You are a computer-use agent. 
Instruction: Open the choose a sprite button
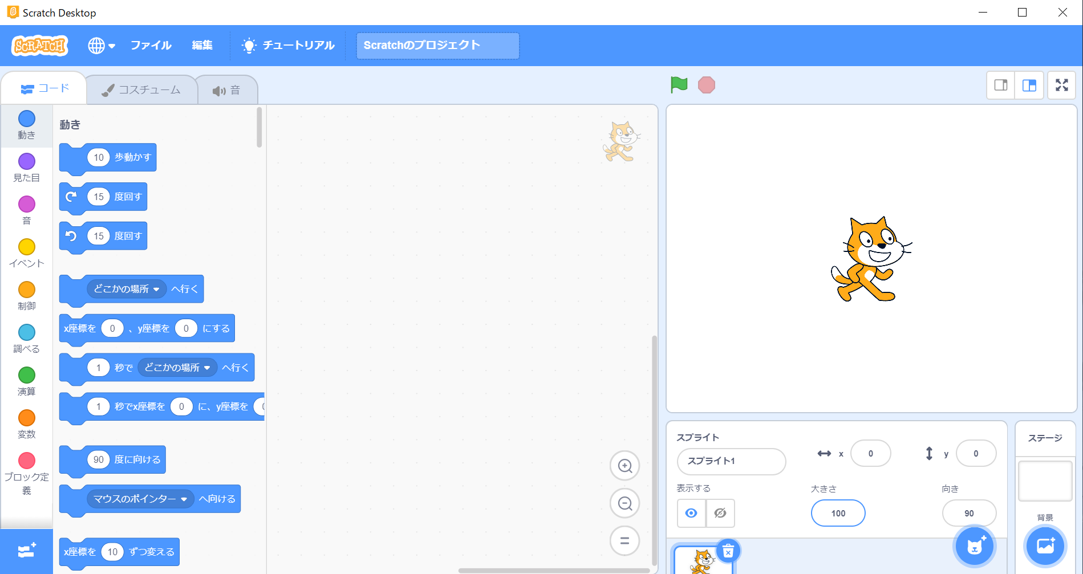(x=975, y=546)
